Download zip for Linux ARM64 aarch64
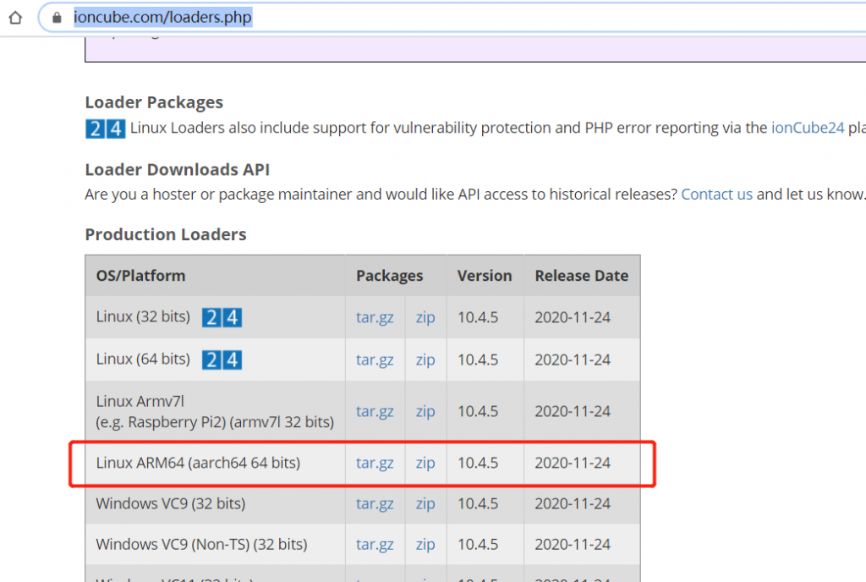The height and width of the screenshot is (582, 866). tap(425, 463)
